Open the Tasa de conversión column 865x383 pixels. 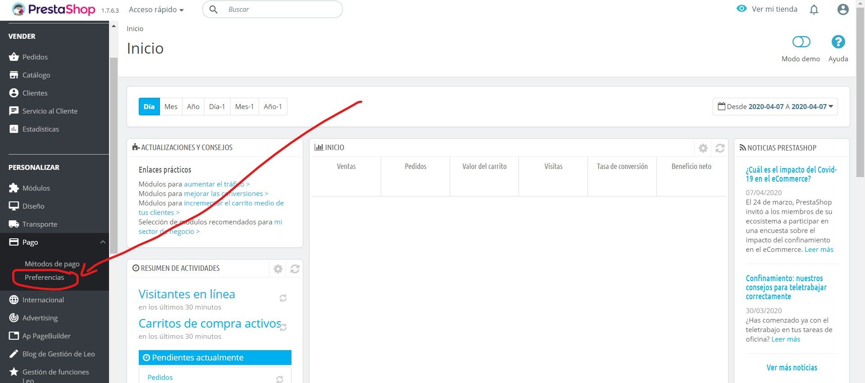tap(622, 176)
